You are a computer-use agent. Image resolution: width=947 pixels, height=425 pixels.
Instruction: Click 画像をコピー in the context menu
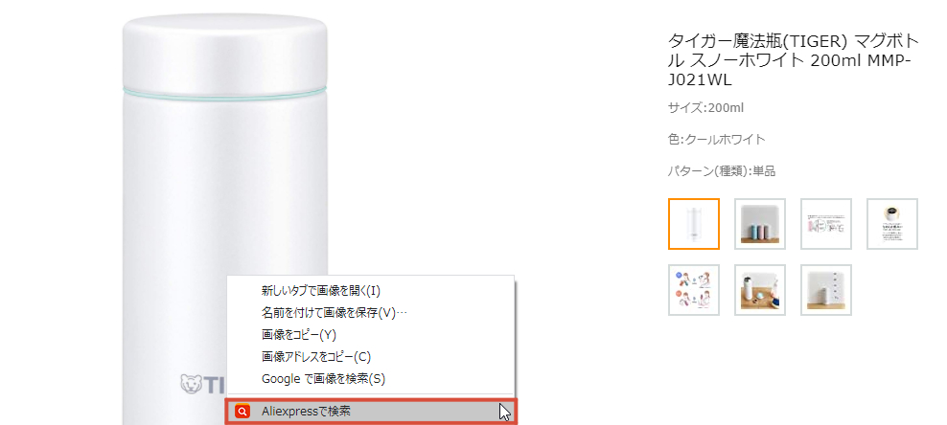pos(299,335)
